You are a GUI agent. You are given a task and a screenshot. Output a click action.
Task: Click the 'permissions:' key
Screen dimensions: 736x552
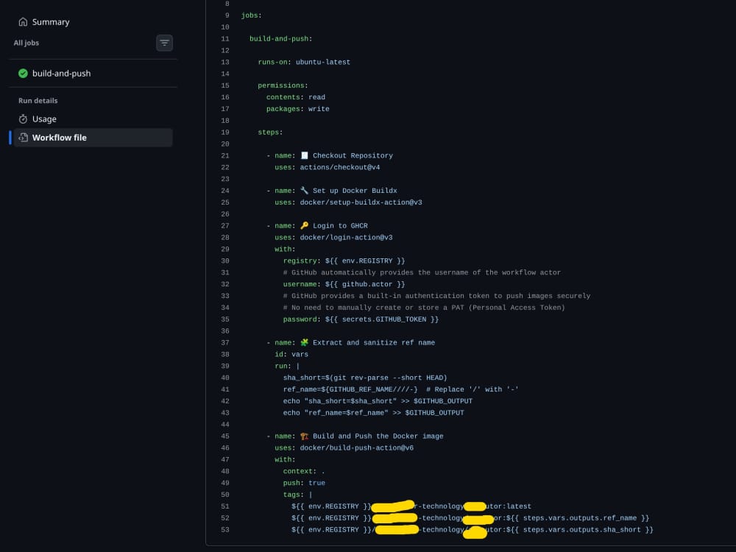point(283,85)
